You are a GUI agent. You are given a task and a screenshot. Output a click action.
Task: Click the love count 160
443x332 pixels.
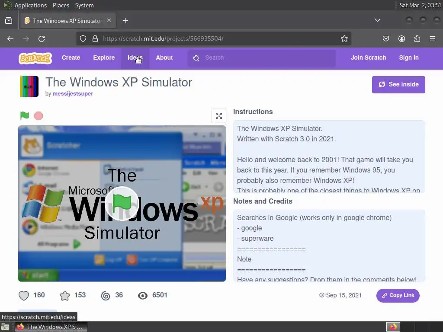click(39, 295)
